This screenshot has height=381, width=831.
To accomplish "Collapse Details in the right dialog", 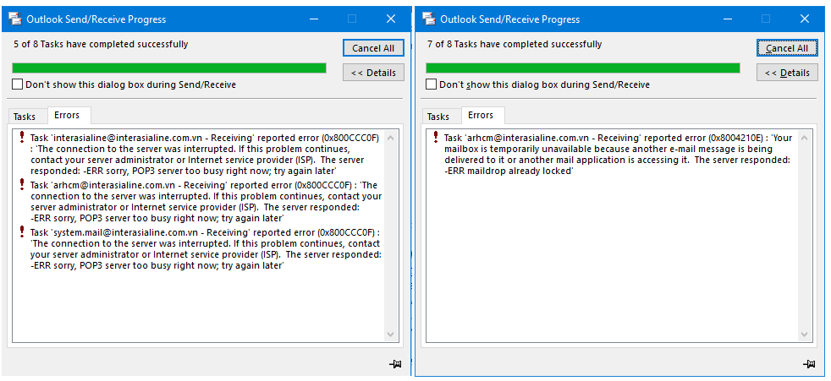I will point(787,73).
